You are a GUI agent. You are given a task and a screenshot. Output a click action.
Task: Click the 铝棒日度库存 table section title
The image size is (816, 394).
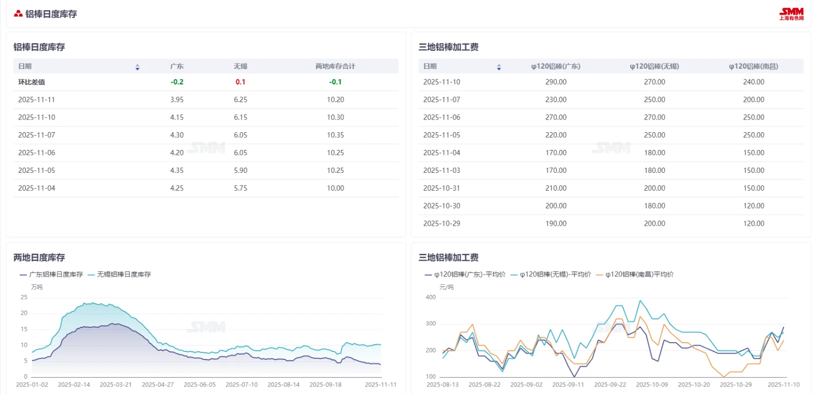click(x=39, y=47)
